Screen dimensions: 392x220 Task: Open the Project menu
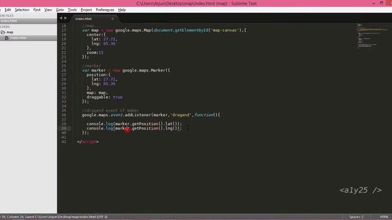(x=86, y=10)
